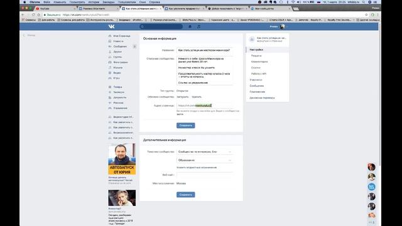
Task: Switch to the last browser tab Мои сообщества
Action: coord(271,8)
